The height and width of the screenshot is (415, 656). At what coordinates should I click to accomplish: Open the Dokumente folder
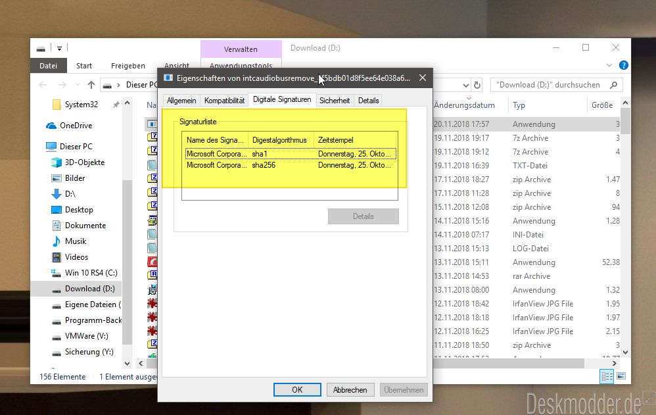click(x=85, y=226)
